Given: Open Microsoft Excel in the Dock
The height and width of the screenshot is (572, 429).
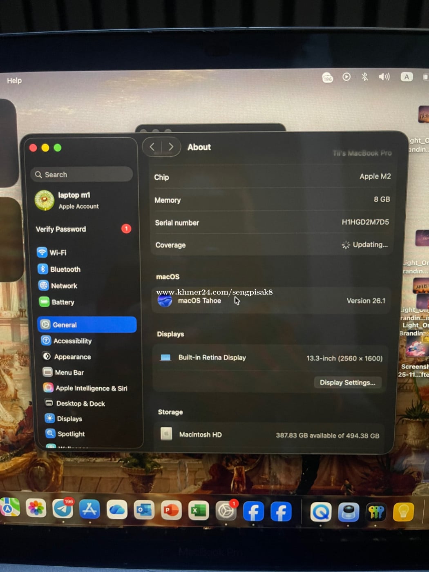Looking at the screenshot, I should coord(199,511).
